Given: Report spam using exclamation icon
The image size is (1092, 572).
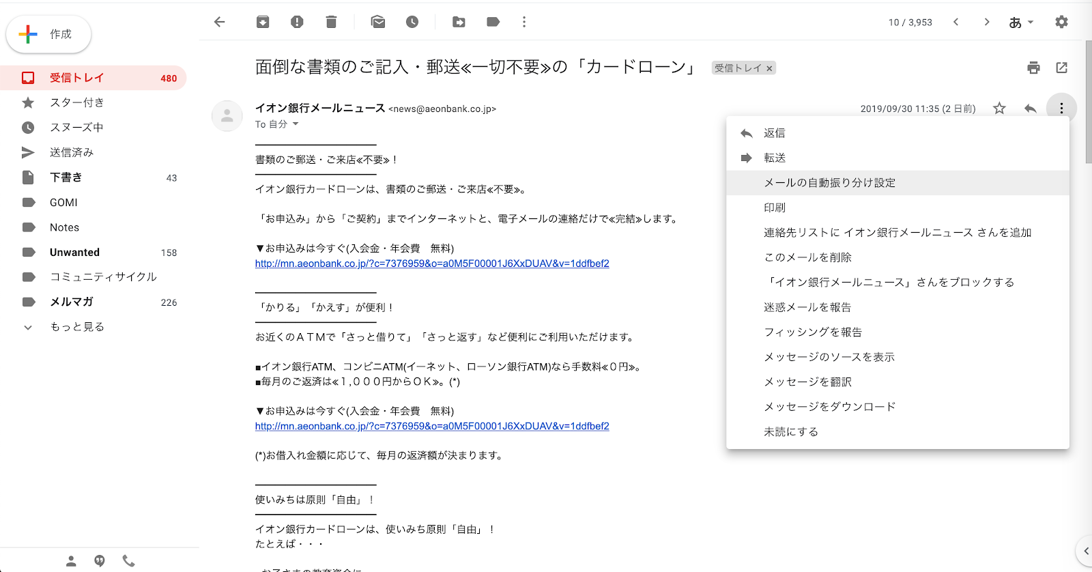Looking at the screenshot, I should (x=297, y=22).
